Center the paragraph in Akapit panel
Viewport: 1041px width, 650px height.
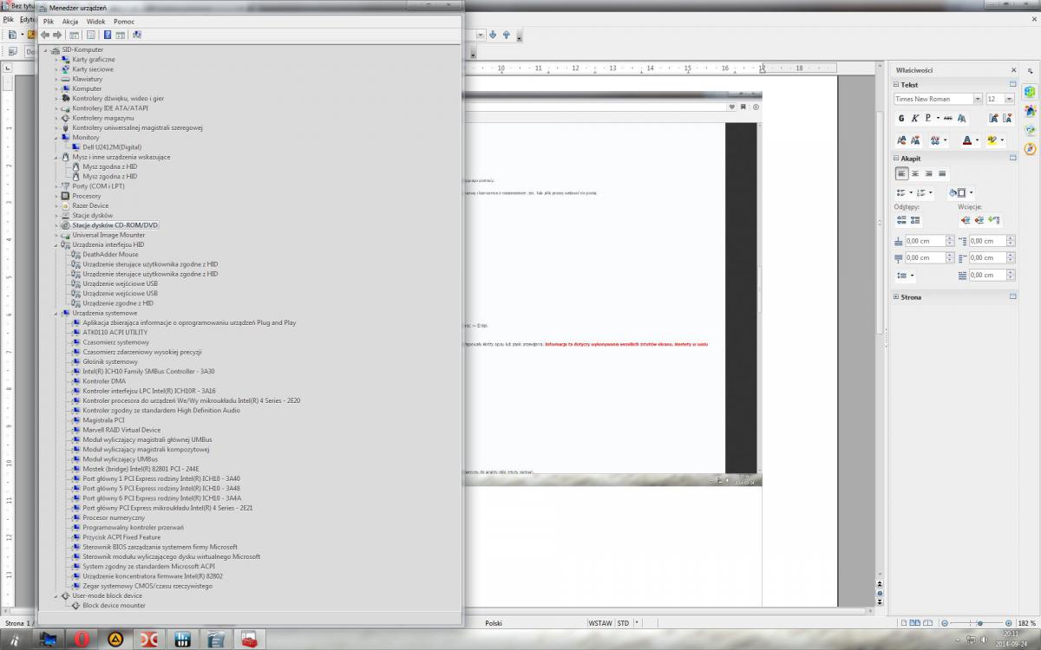pyautogui.click(x=915, y=173)
